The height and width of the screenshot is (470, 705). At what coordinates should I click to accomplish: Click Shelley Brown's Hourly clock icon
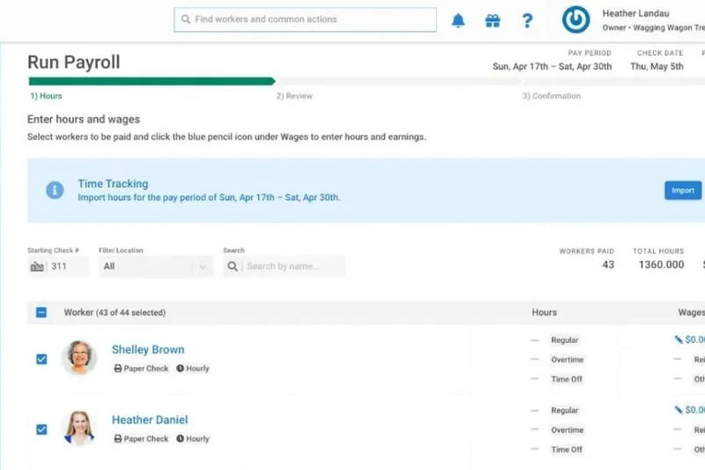coord(180,368)
